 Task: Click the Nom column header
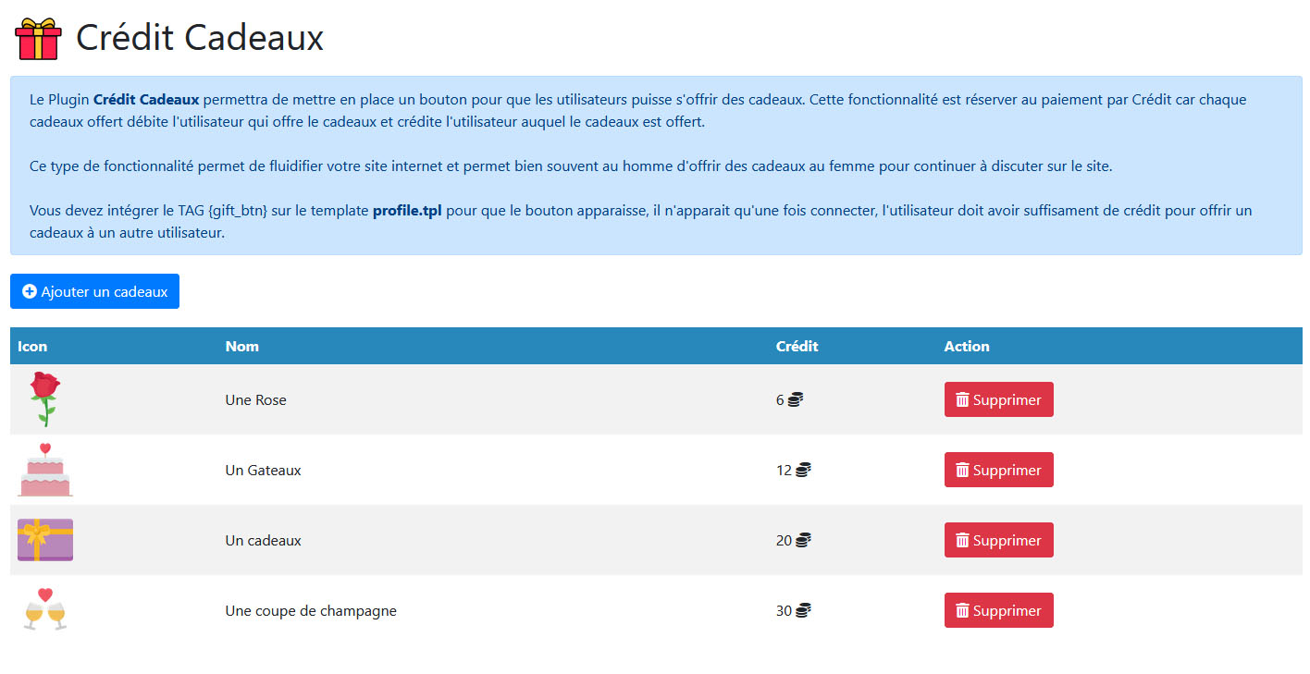241,346
